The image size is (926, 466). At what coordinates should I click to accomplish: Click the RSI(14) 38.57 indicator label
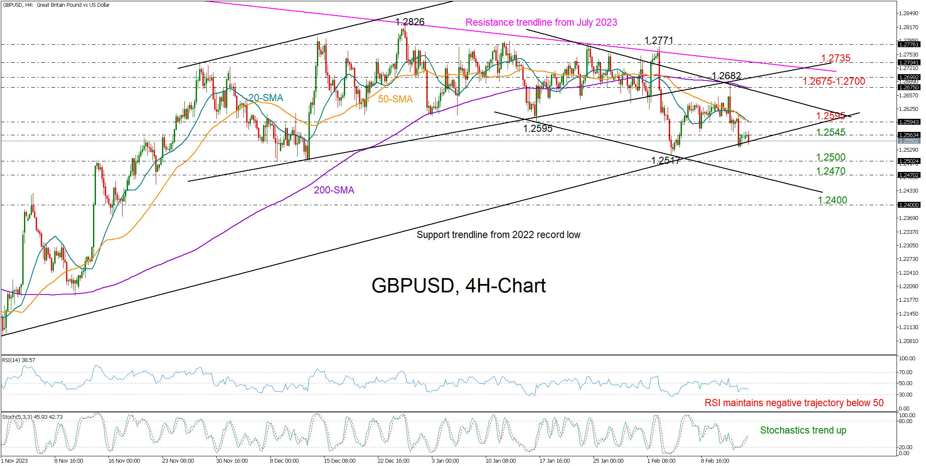click(19, 360)
